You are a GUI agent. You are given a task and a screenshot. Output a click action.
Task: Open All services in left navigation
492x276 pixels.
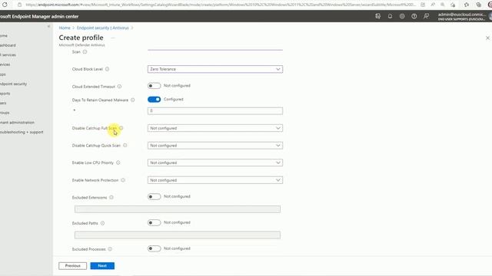tap(8, 55)
